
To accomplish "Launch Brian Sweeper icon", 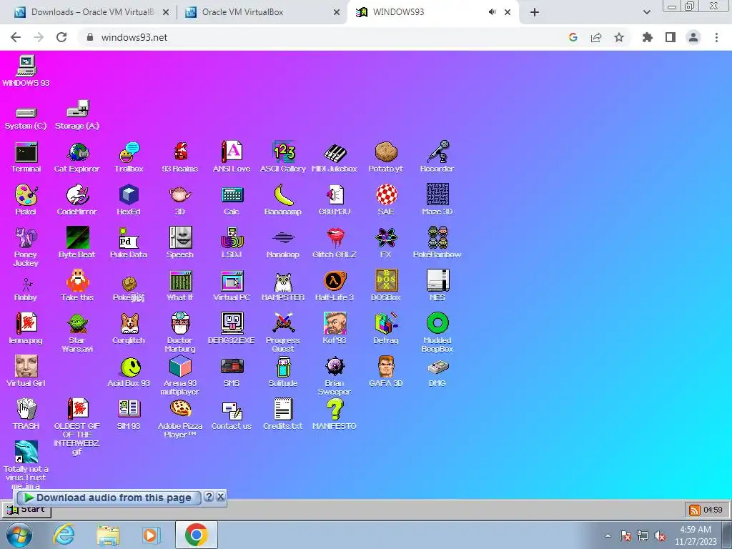I will pos(335,376).
